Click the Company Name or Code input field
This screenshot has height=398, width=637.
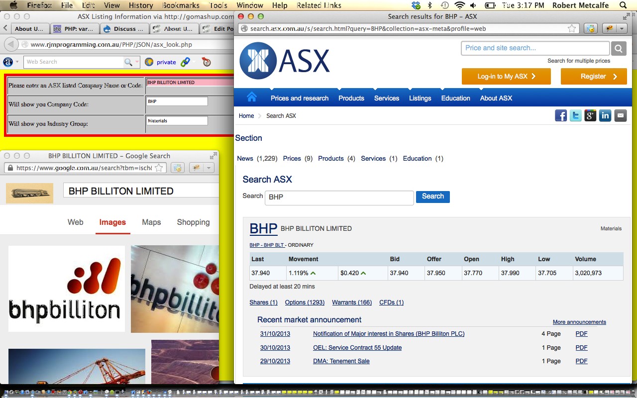point(190,83)
